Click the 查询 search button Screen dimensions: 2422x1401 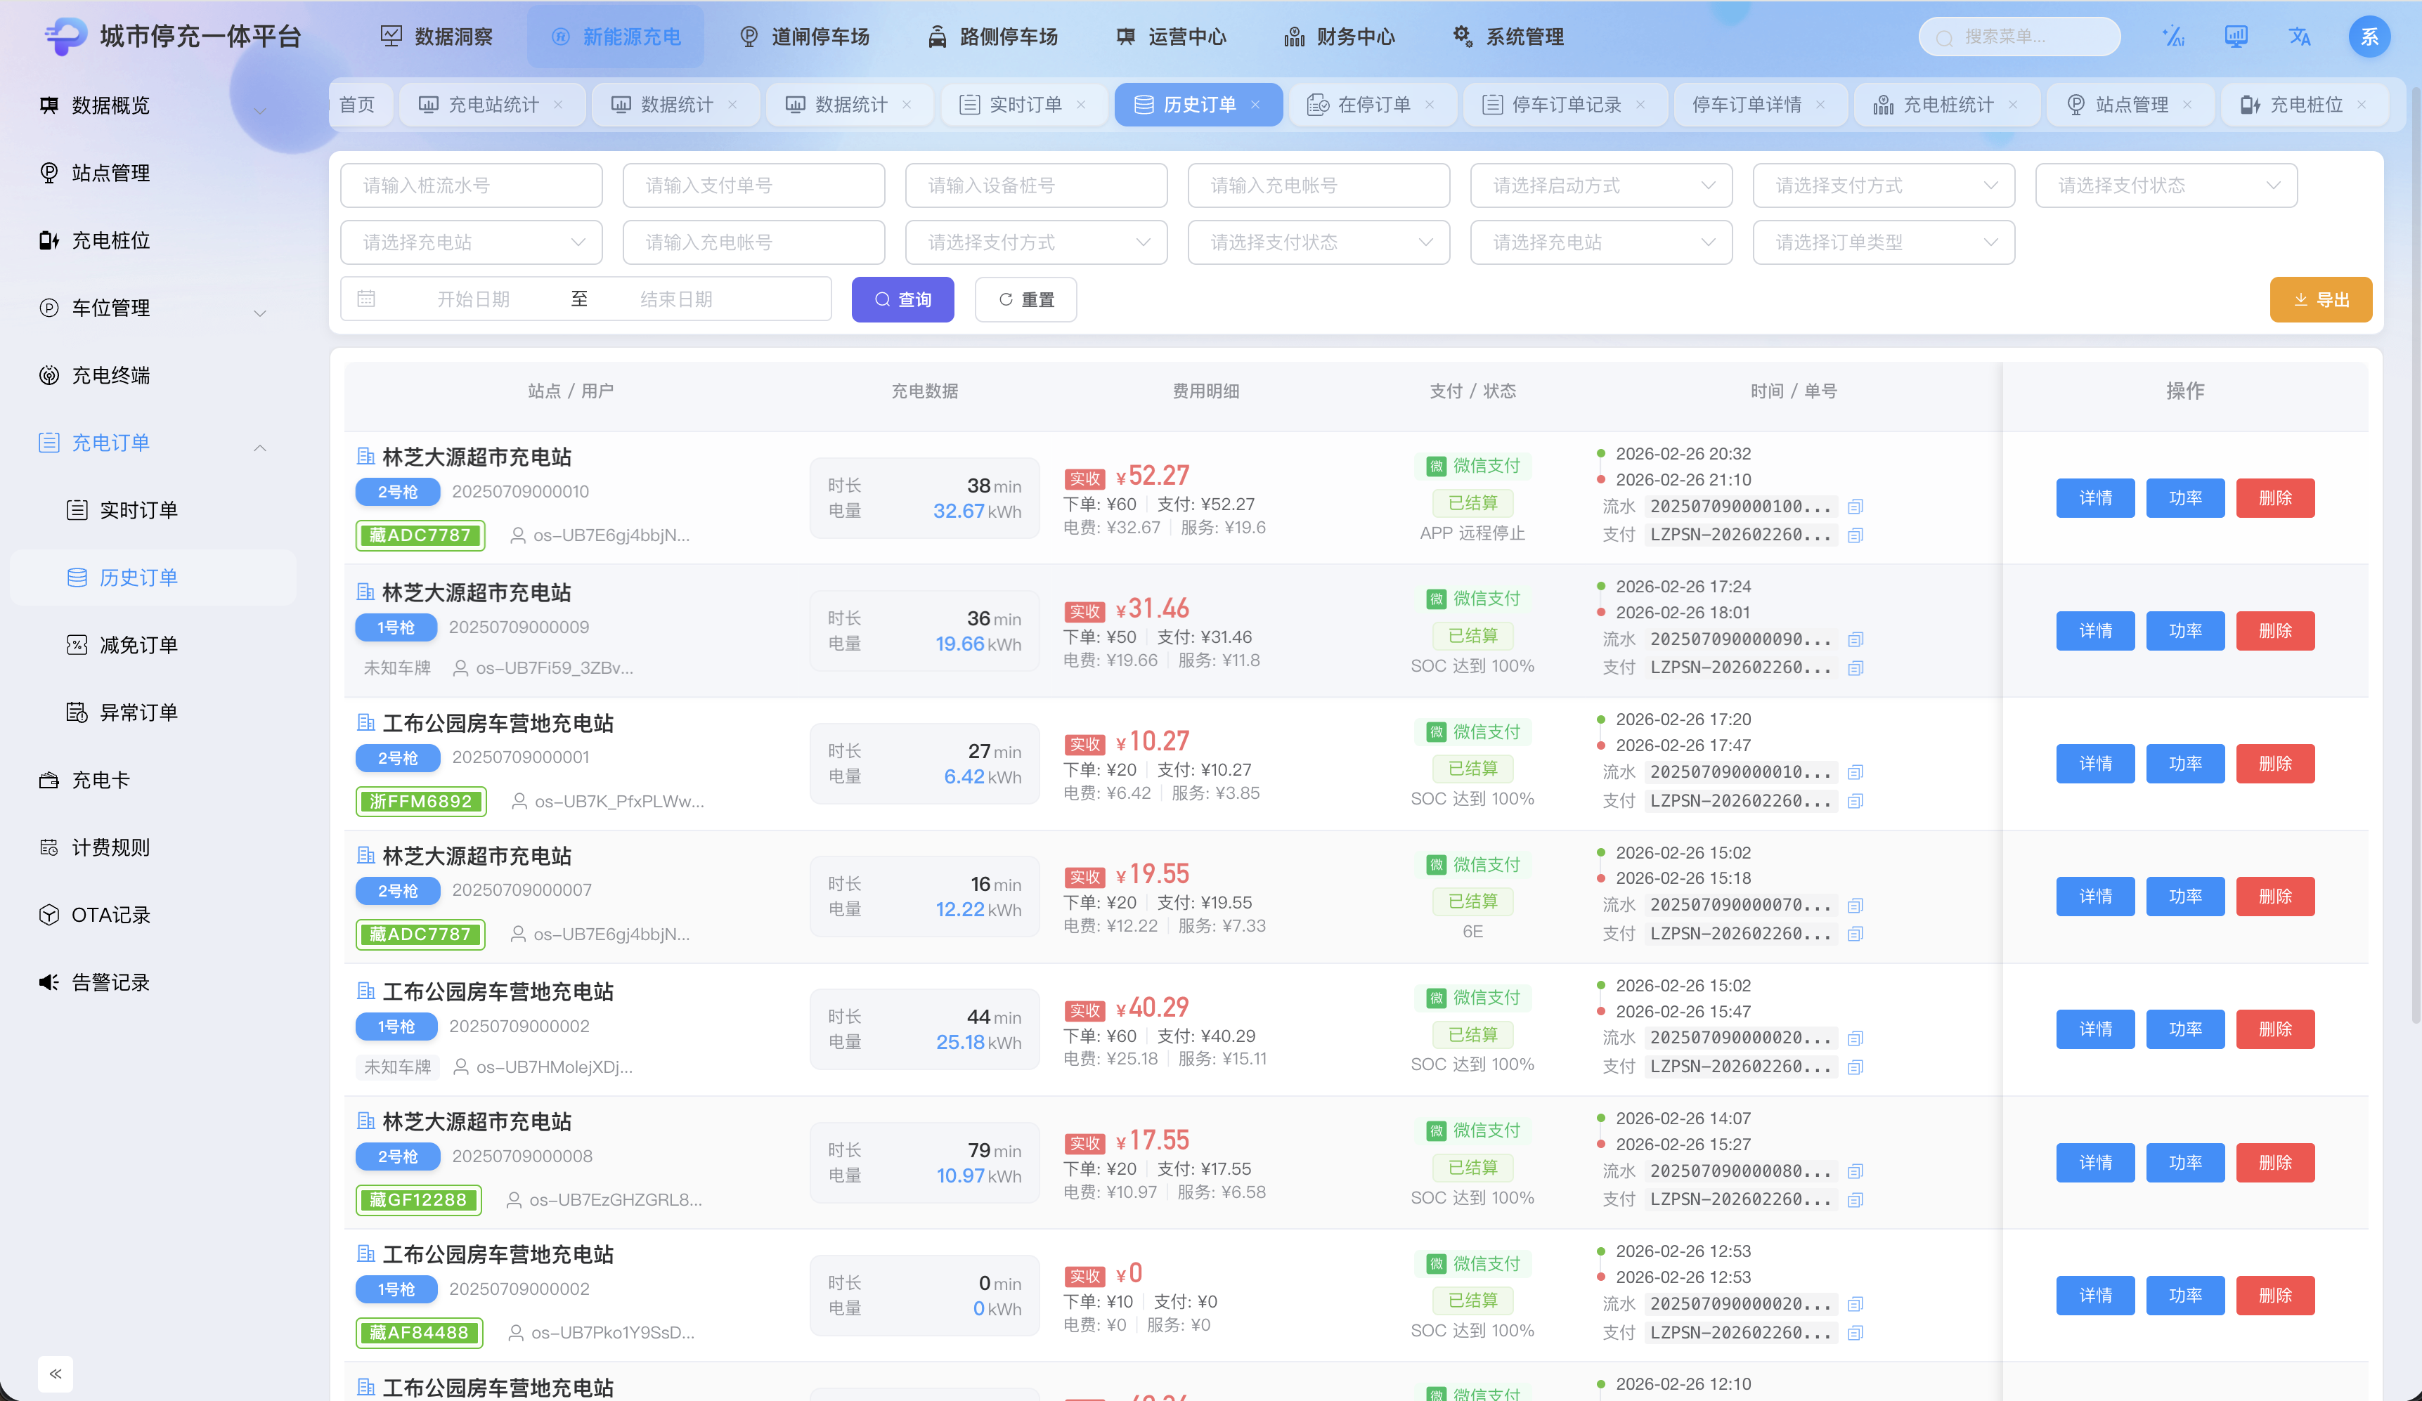pyautogui.click(x=902, y=300)
